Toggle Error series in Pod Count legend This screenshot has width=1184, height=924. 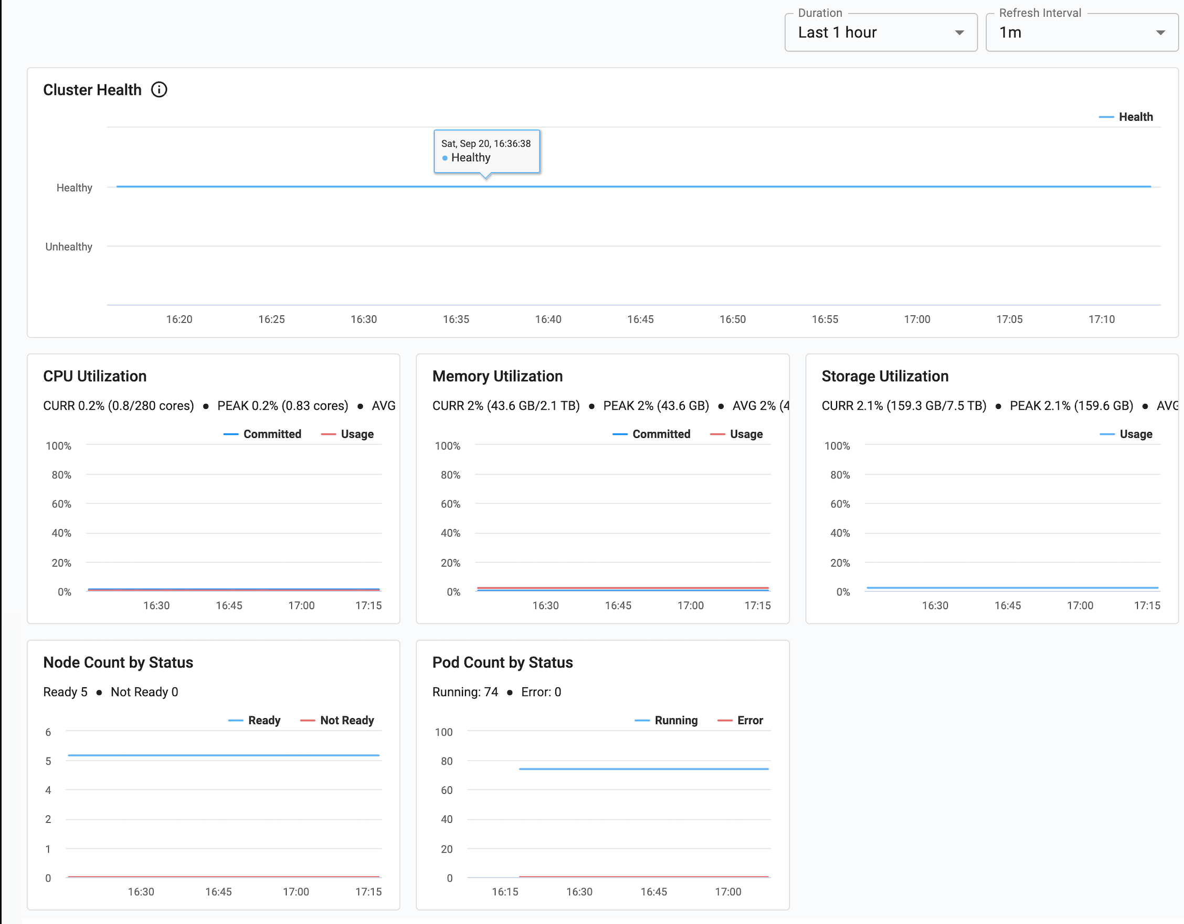pos(749,721)
